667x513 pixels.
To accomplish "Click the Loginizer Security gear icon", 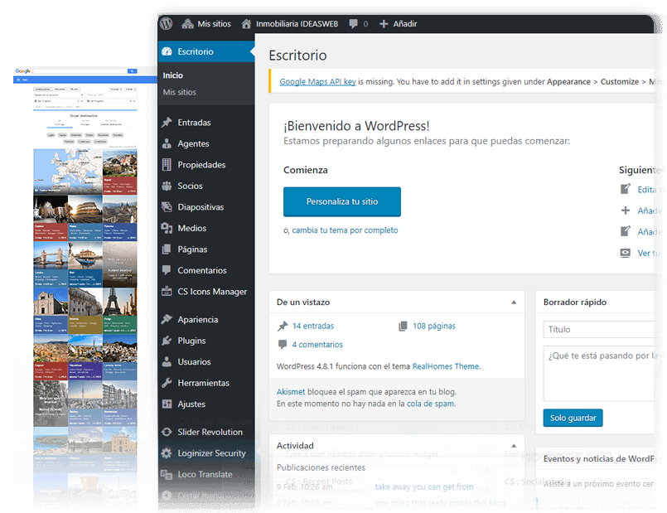I will coord(167,453).
